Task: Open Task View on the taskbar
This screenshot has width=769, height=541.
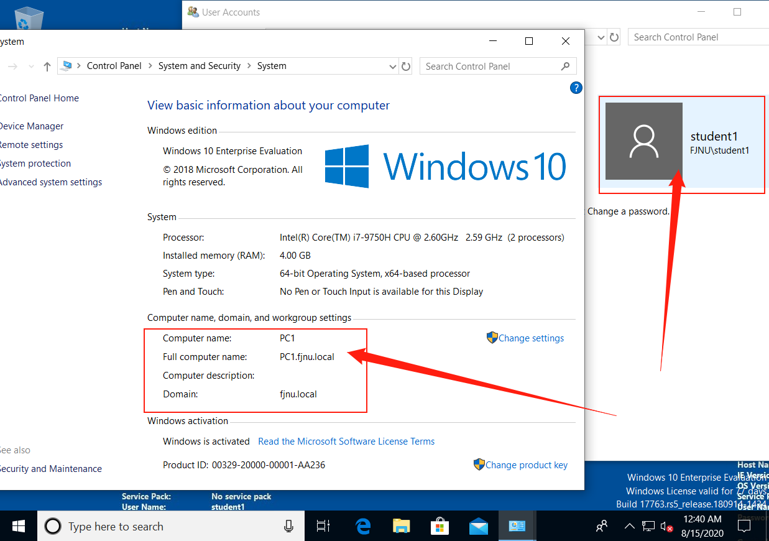Action: point(323,526)
